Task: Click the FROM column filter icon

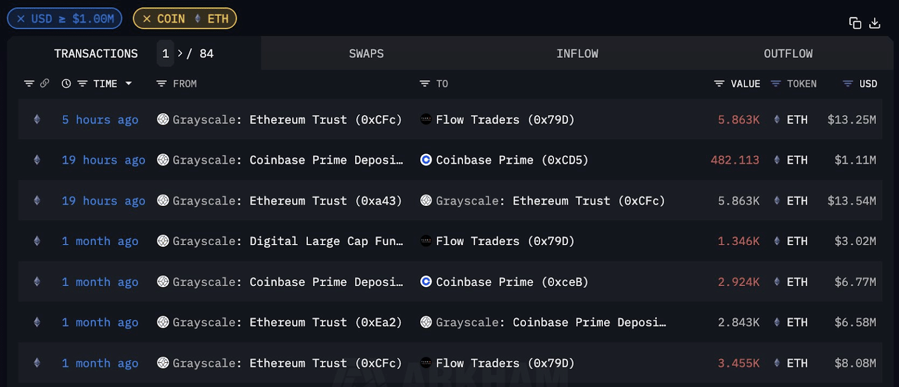Action: coord(161,84)
